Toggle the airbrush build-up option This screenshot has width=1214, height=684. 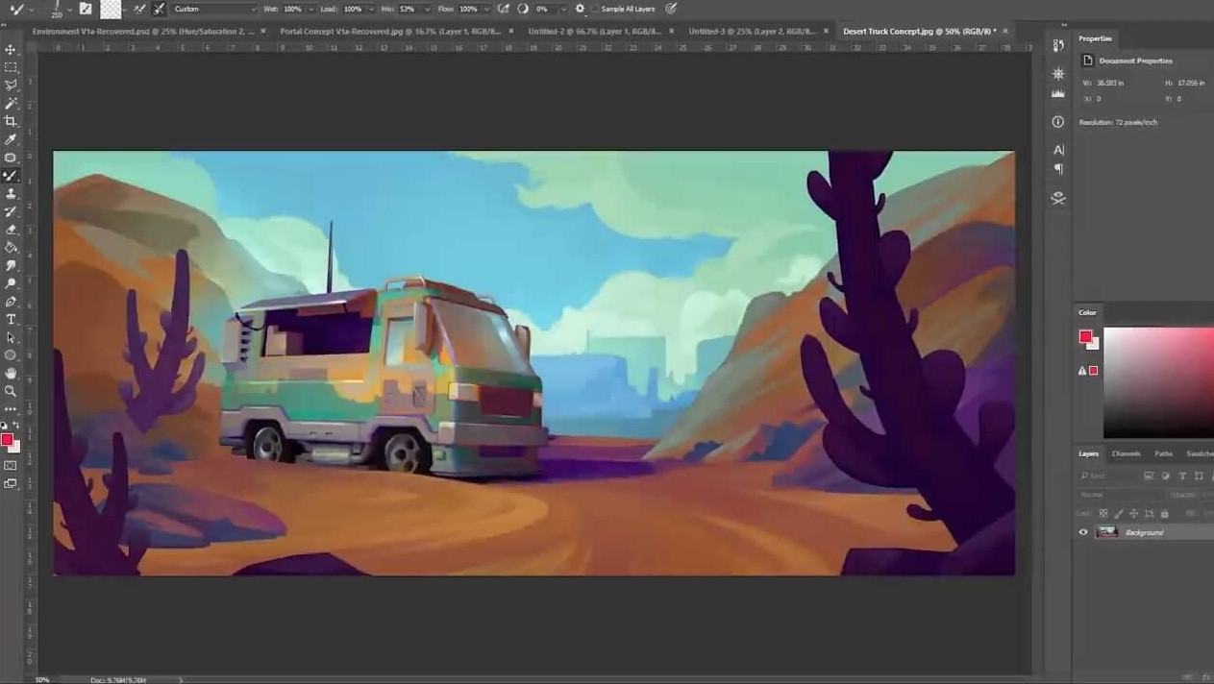click(505, 9)
